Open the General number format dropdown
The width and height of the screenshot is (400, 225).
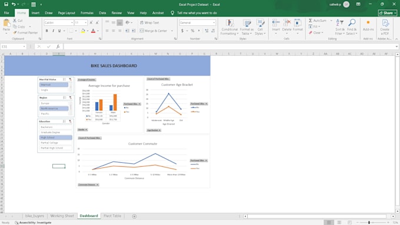214,23
